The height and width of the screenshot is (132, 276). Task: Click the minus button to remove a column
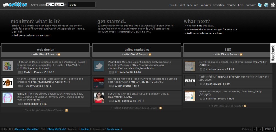(255, 129)
